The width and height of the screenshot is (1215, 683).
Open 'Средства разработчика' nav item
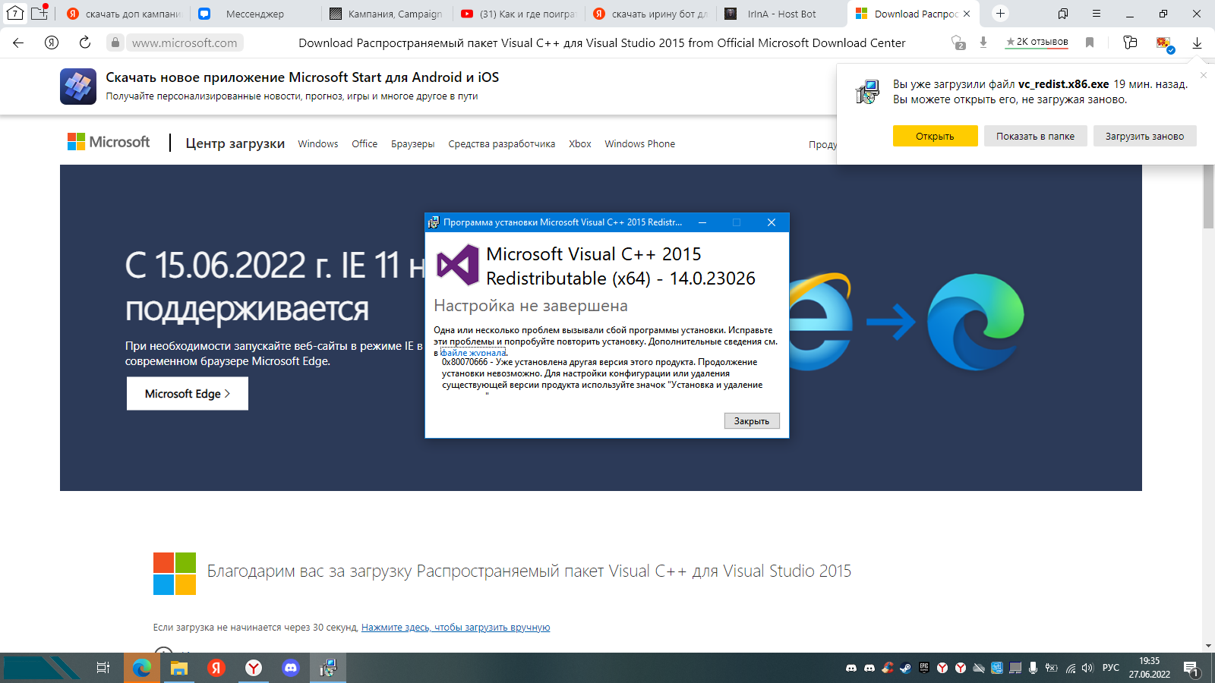pos(502,143)
